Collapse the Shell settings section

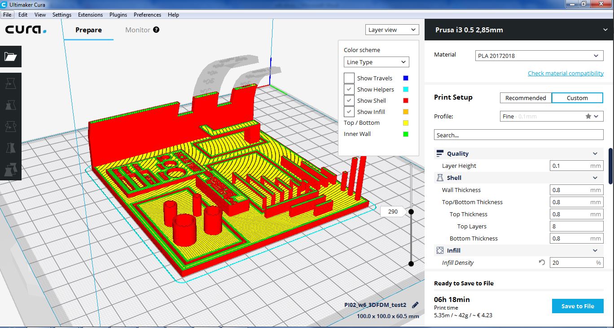tap(595, 178)
